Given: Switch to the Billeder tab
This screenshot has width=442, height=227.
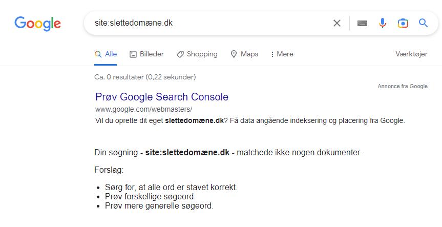Looking at the screenshot, I should coord(146,54).
